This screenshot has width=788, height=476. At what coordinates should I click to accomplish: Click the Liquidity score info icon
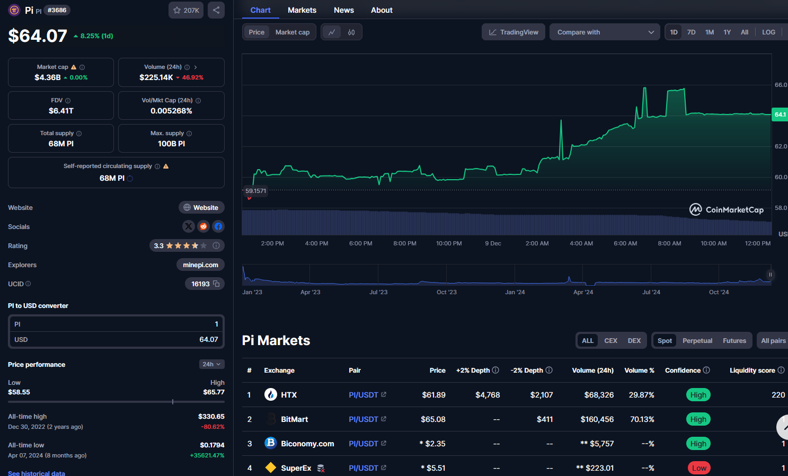point(781,370)
